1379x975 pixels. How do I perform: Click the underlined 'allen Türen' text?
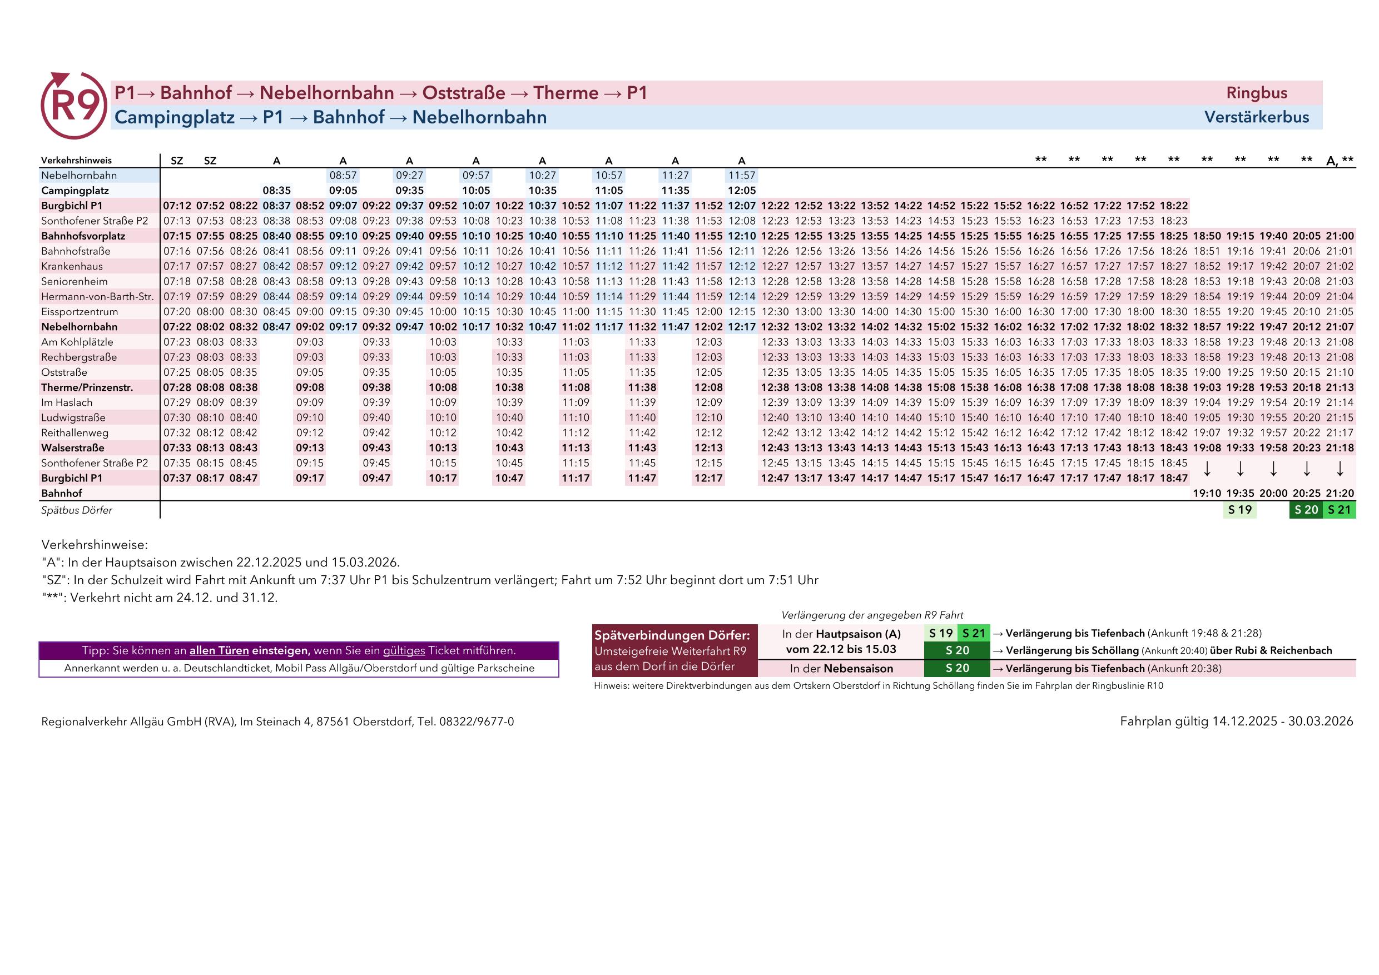[x=219, y=650]
